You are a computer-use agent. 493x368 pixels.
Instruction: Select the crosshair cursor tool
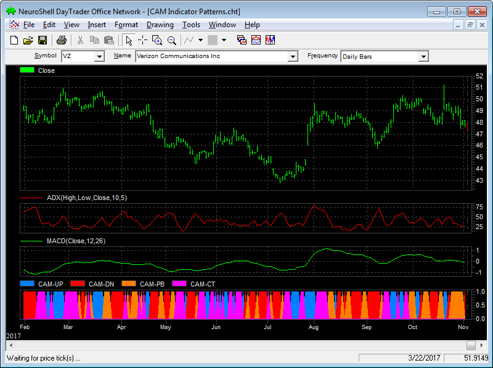(x=143, y=40)
